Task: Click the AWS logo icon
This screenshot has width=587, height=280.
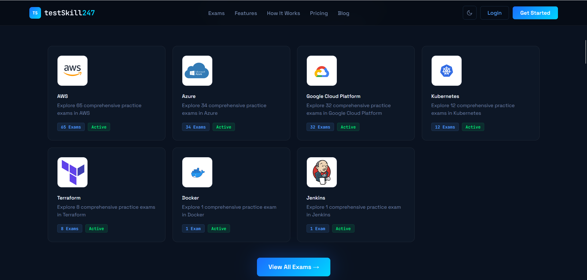Action: tap(72, 70)
